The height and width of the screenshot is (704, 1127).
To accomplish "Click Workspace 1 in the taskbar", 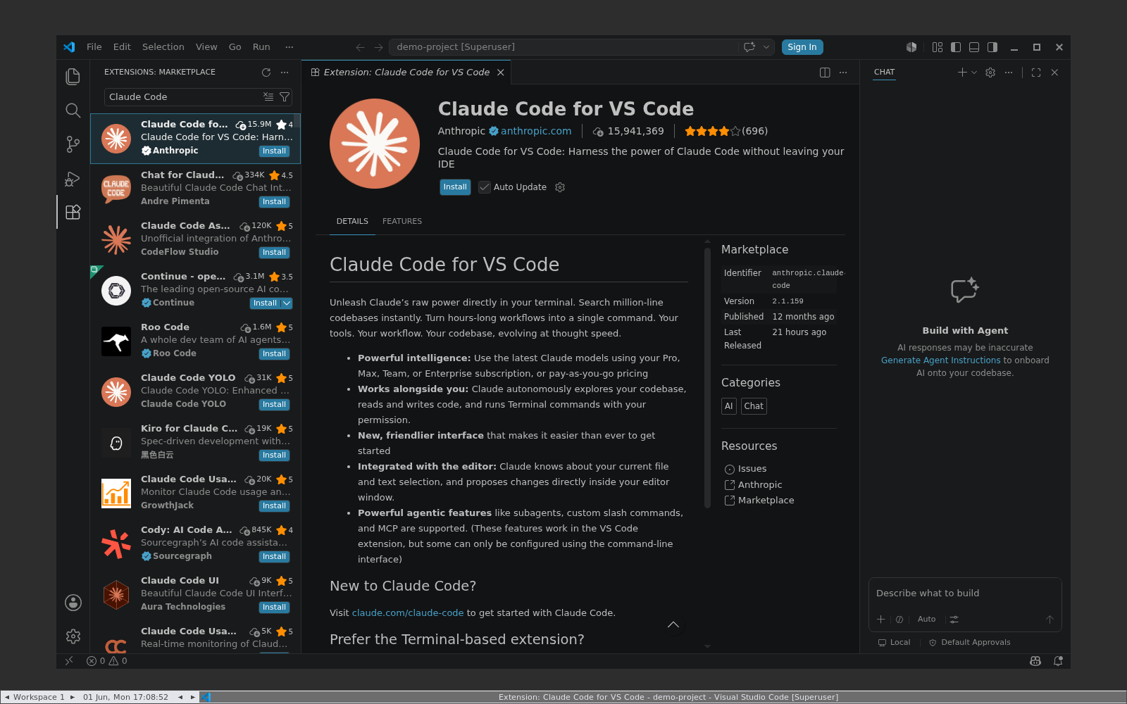I will [39, 697].
